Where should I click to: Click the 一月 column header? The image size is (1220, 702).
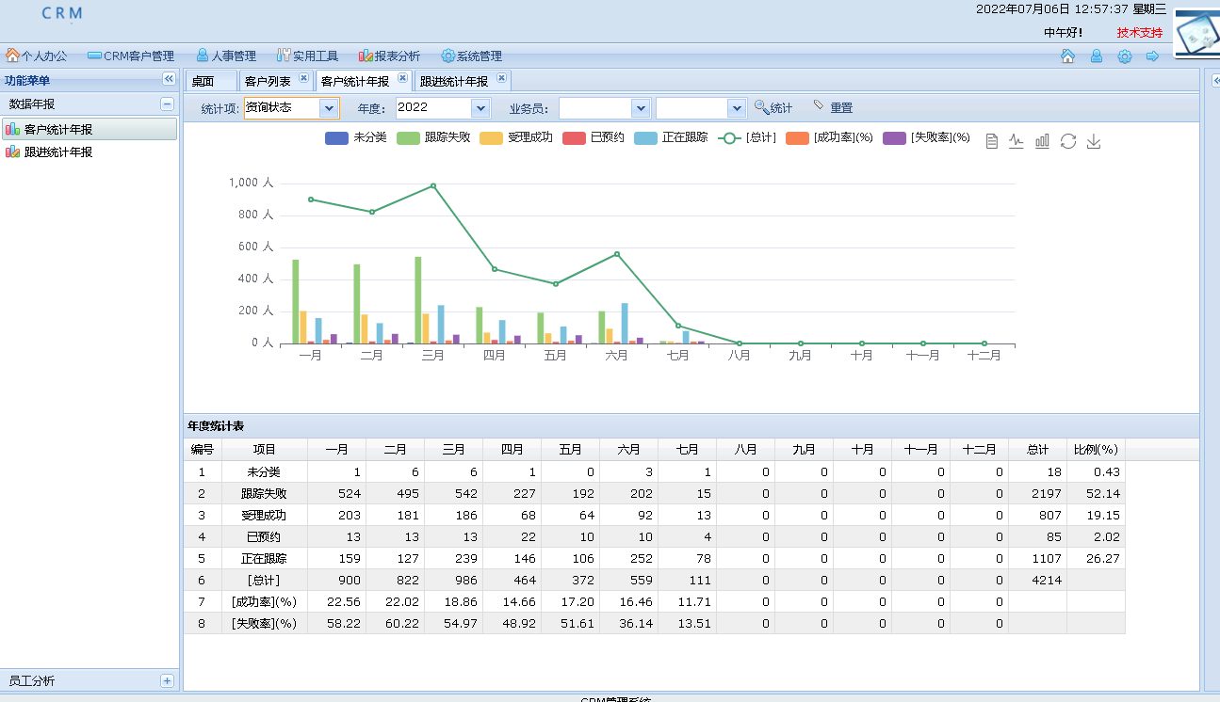336,450
